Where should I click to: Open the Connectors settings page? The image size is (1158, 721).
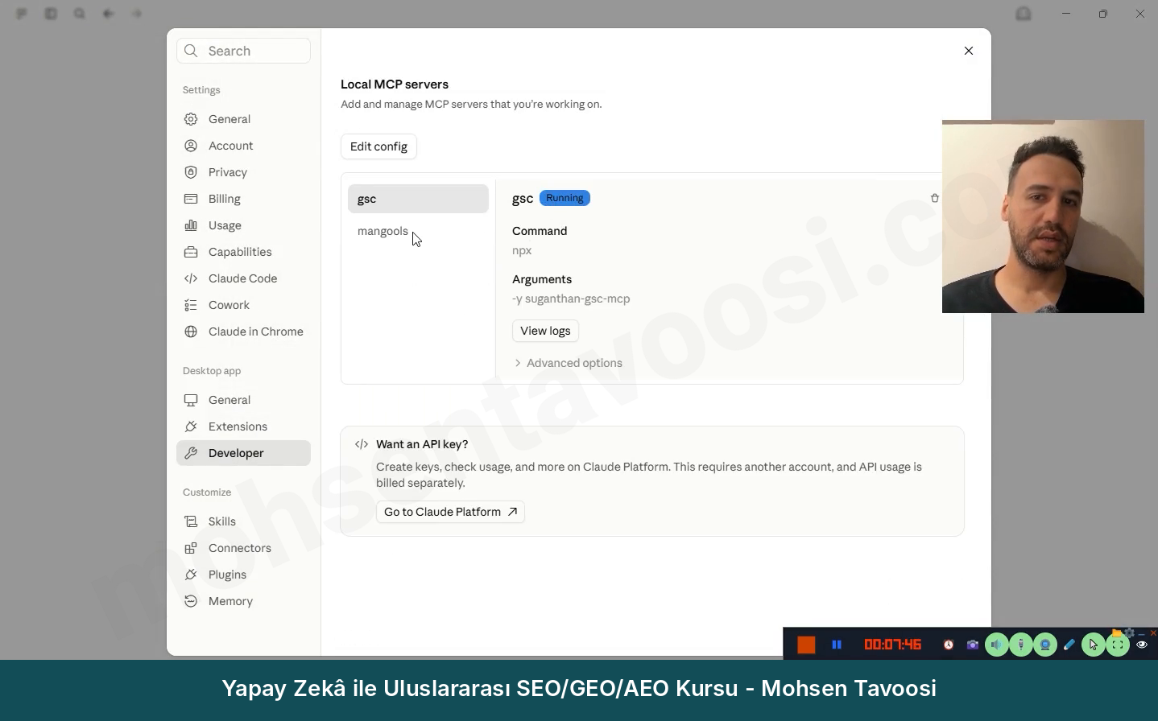tap(243, 548)
